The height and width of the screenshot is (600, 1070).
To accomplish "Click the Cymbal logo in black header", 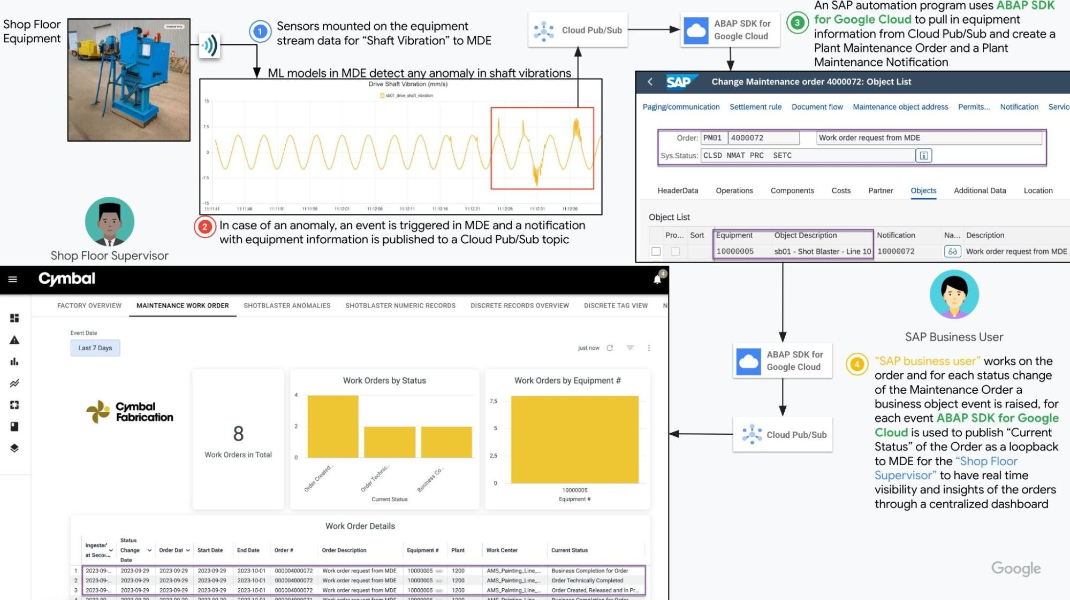I will (67, 279).
